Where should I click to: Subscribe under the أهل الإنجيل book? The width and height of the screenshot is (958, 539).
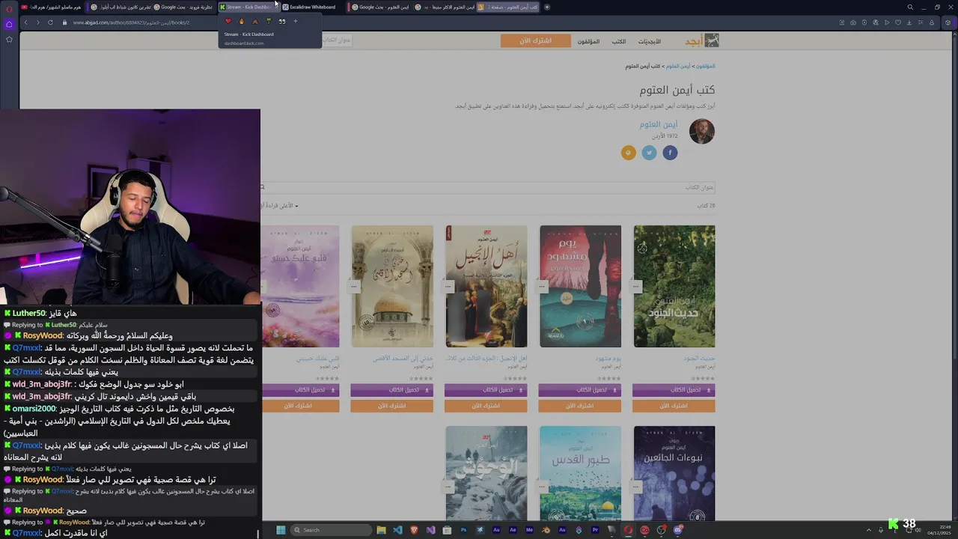coord(486,406)
